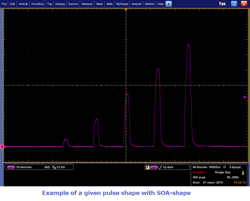Open the Horiz/Acq menu

[37, 4]
